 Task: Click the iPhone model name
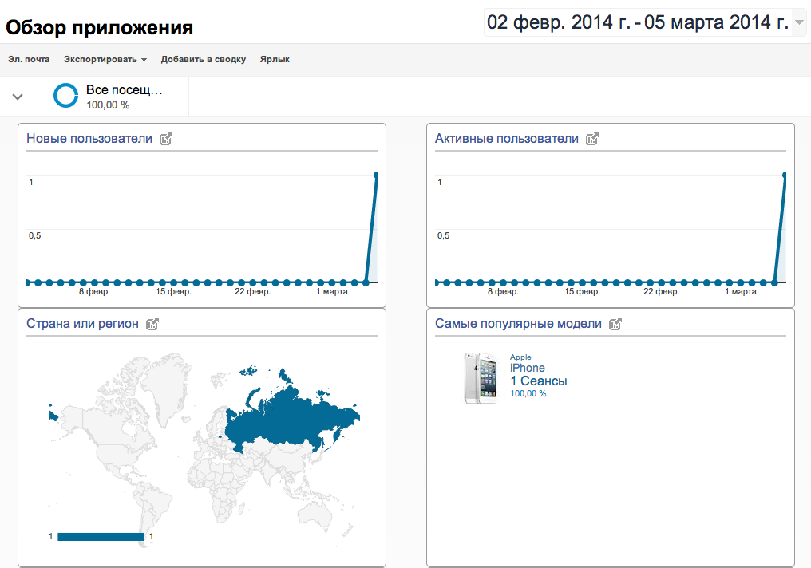tap(527, 368)
